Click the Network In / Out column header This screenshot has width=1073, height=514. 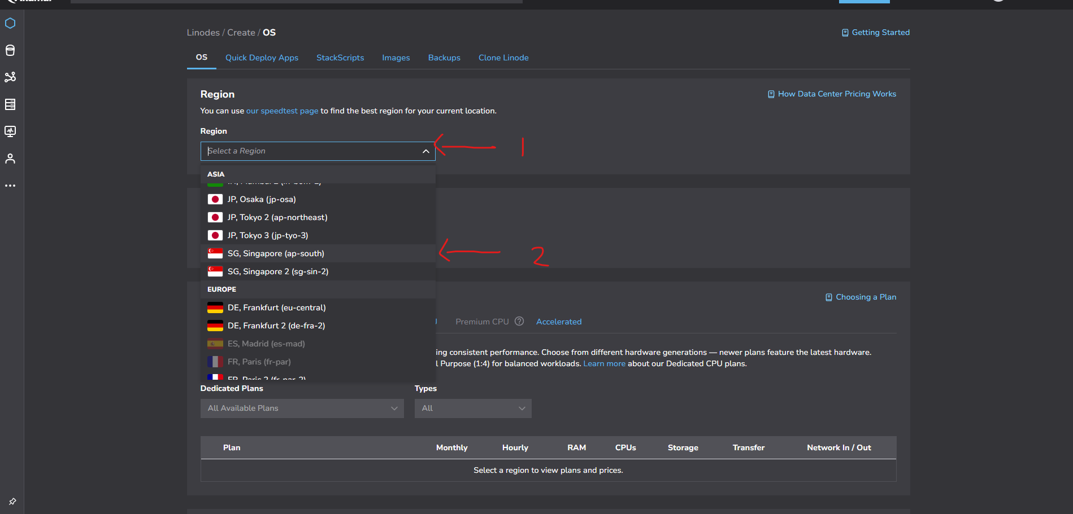point(839,448)
